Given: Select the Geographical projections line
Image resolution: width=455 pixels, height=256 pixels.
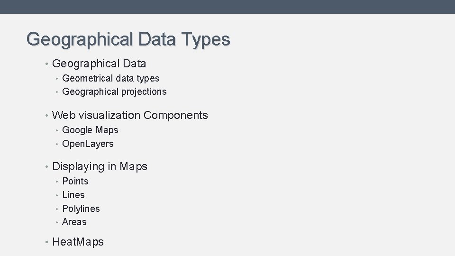Looking at the screenshot, I should [x=114, y=91].
